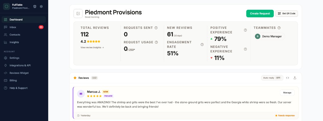Click the orange star icon beside Reviews

tap(75, 78)
